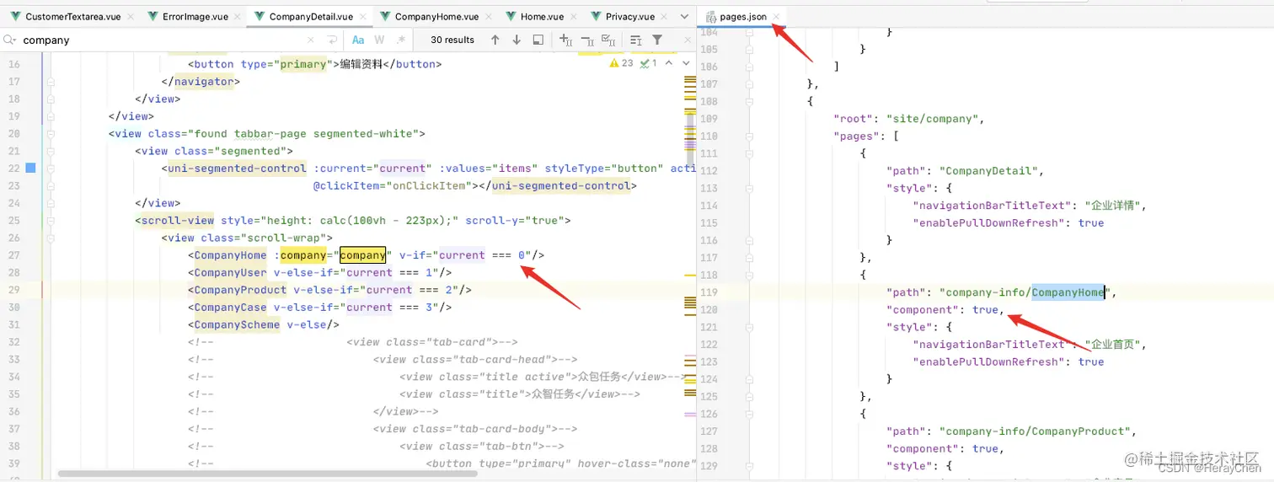
Task: Close the pages.json tab
Action: coord(776,16)
